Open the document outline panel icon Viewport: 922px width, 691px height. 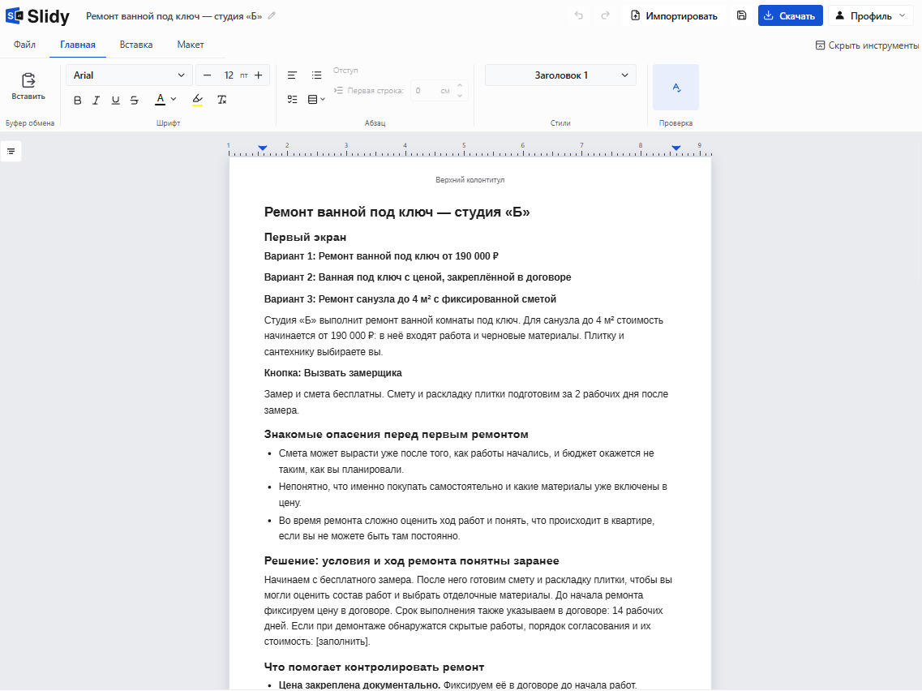click(11, 152)
